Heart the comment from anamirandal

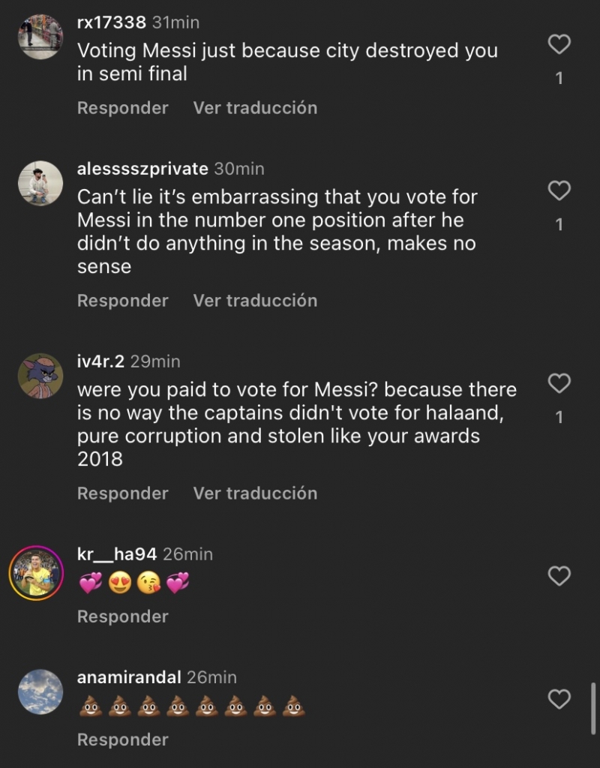[x=559, y=700]
